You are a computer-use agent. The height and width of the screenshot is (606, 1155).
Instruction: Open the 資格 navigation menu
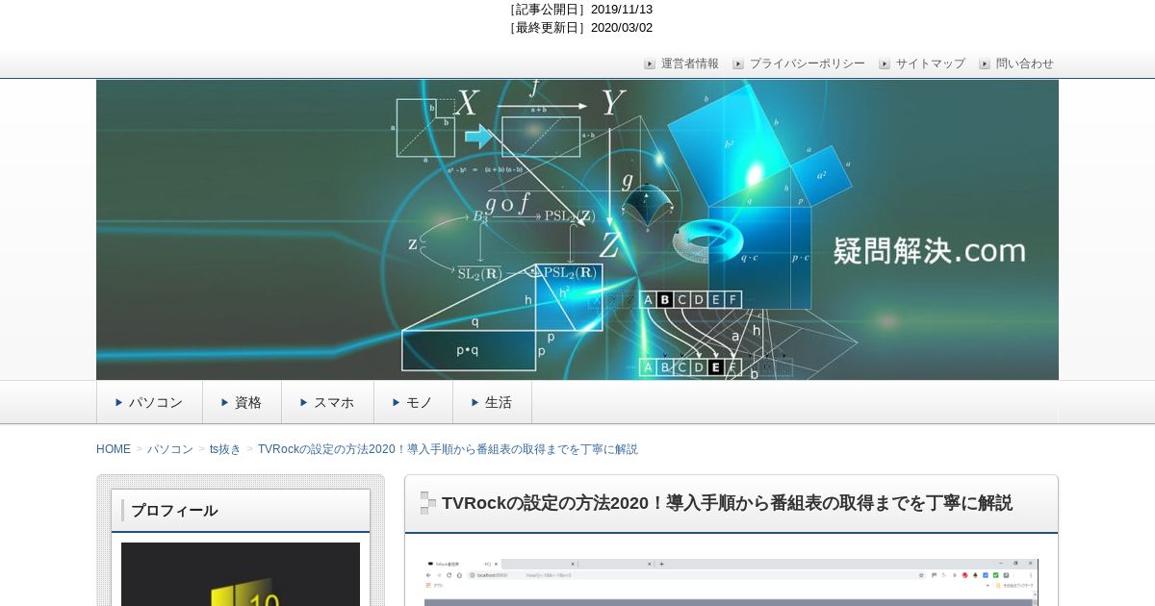tap(242, 402)
